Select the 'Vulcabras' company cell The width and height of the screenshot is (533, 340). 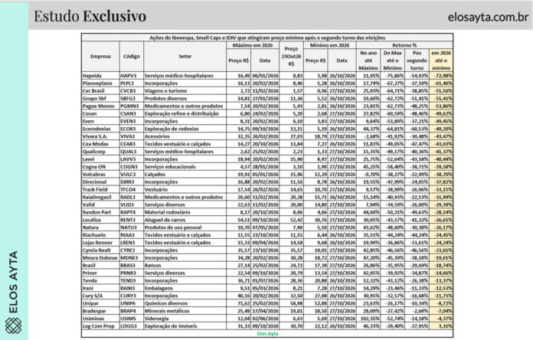pos(100,175)
